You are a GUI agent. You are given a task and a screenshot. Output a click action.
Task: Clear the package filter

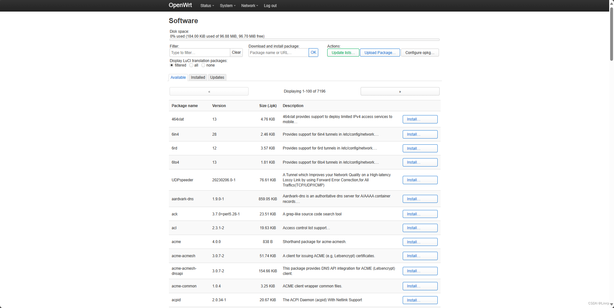(x=236, y=53)
